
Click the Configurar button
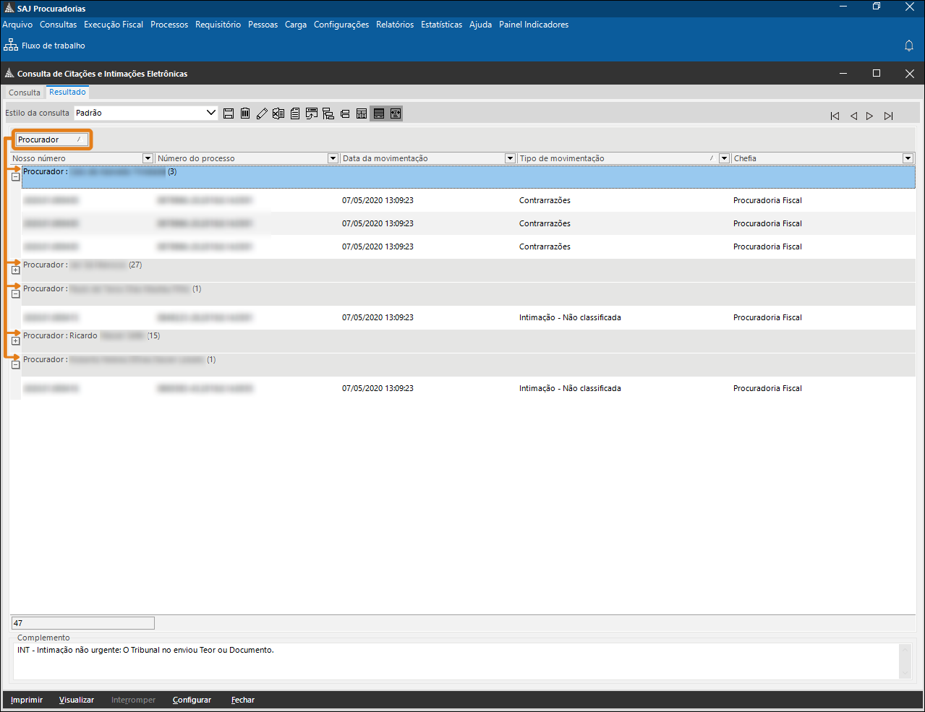(192, 700)
